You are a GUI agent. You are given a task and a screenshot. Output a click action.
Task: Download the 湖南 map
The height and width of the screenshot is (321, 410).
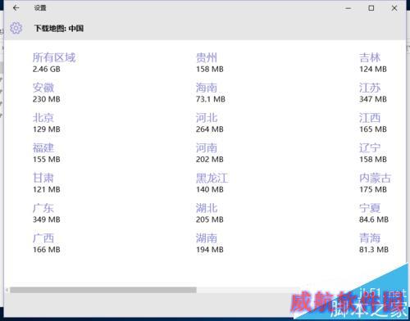(210, 243)
